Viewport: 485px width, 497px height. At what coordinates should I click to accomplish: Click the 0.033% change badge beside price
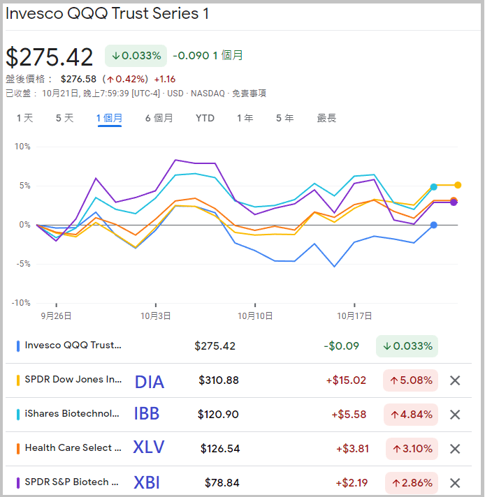tap(136, 55)
